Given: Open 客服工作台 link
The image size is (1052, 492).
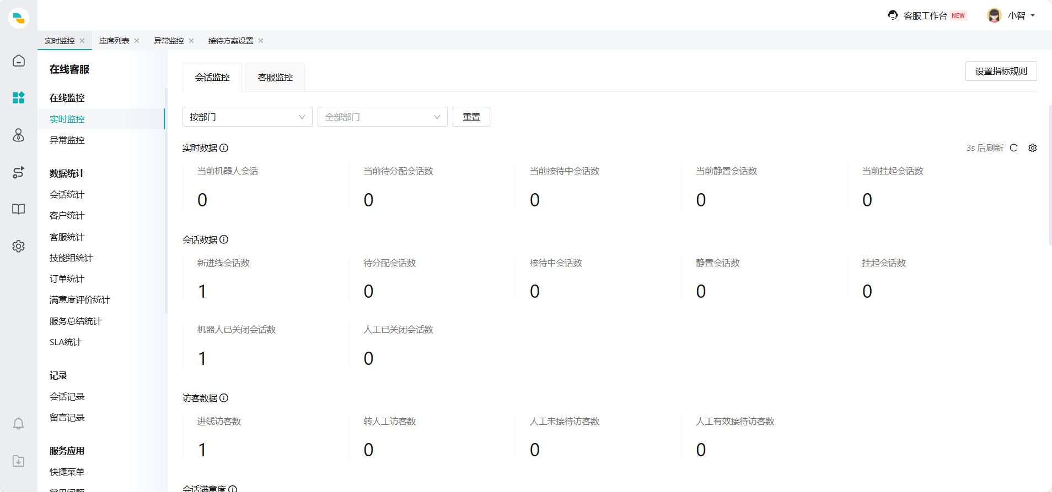Looking at the screenshot, I should tap(925, 16).
